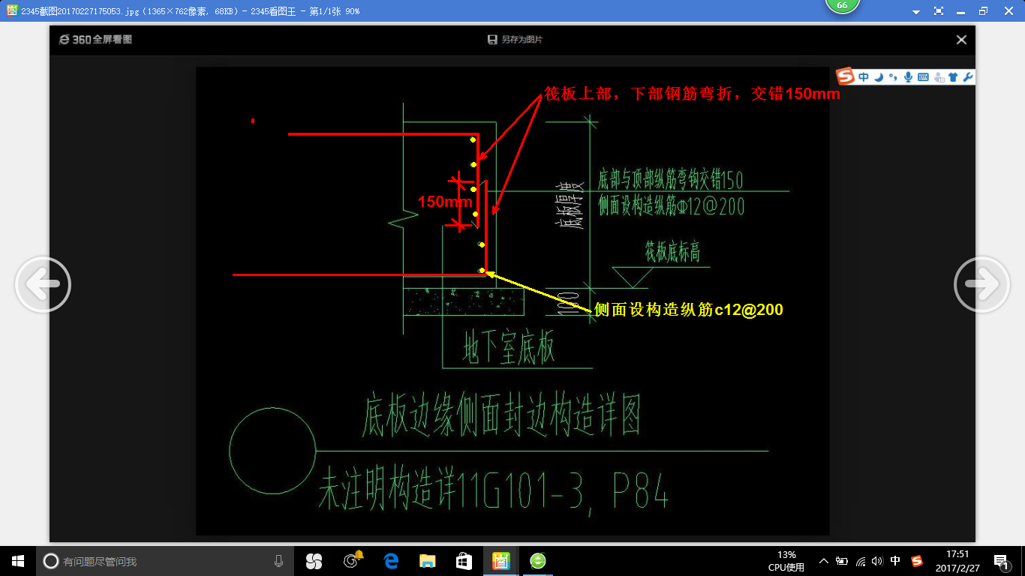Click the Sogou input S logo
This screenshot has height=576, width=1025.
pos(846,76)
